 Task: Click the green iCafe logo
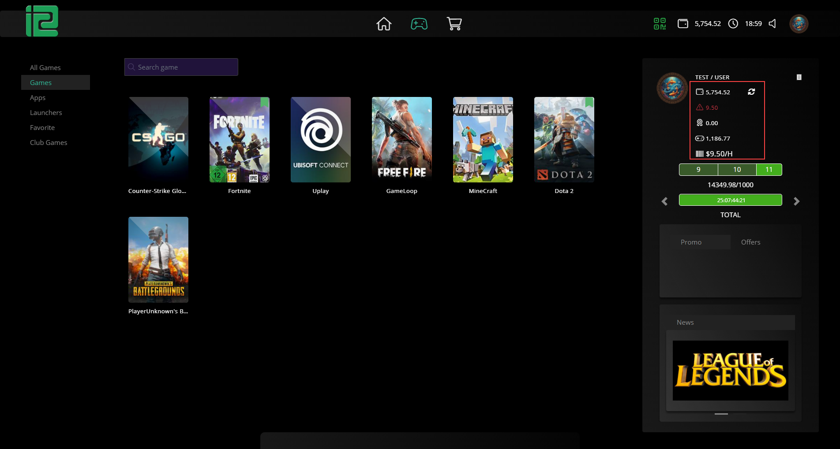tap(42, 21)
